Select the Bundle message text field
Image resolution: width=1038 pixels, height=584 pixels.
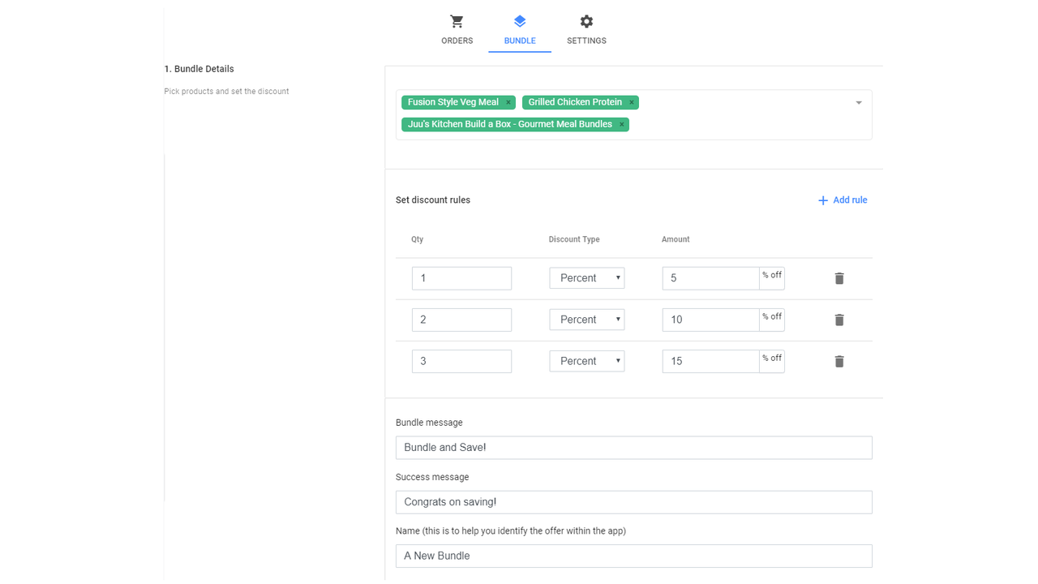[x=633, y=447]
